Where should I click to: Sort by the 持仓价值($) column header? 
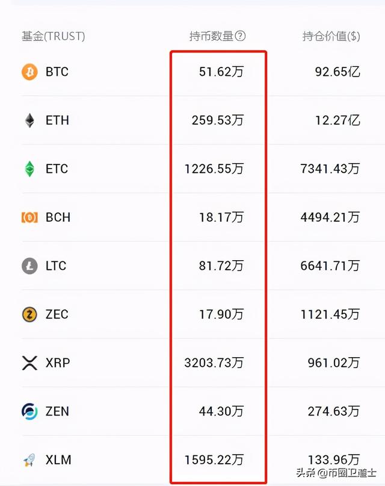tap(331, 36)
